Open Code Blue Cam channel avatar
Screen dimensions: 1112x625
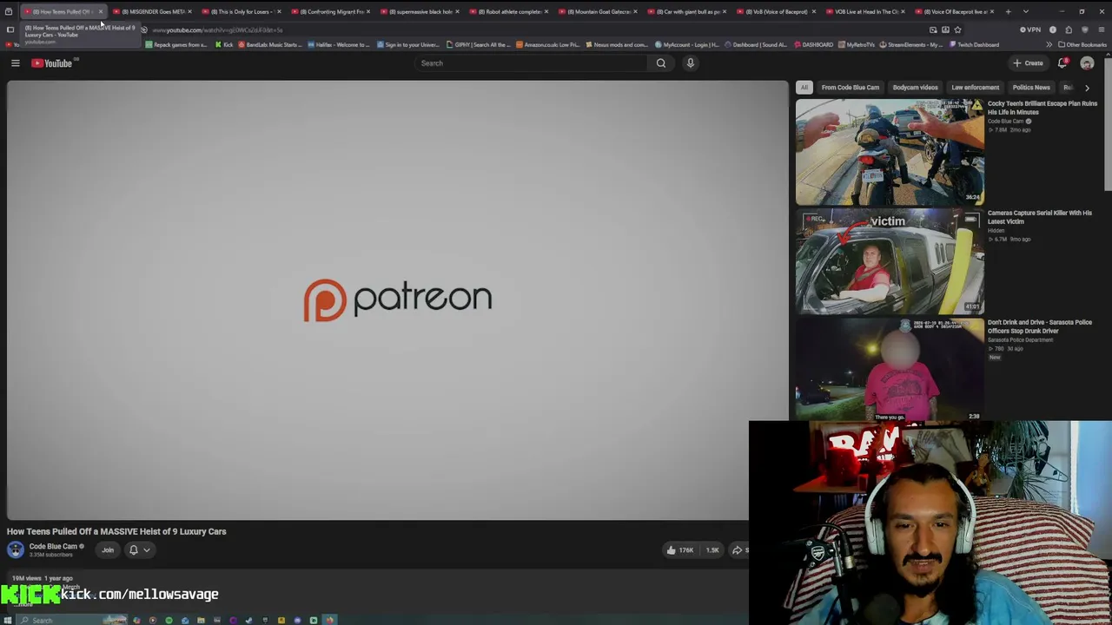pos(16,549)
